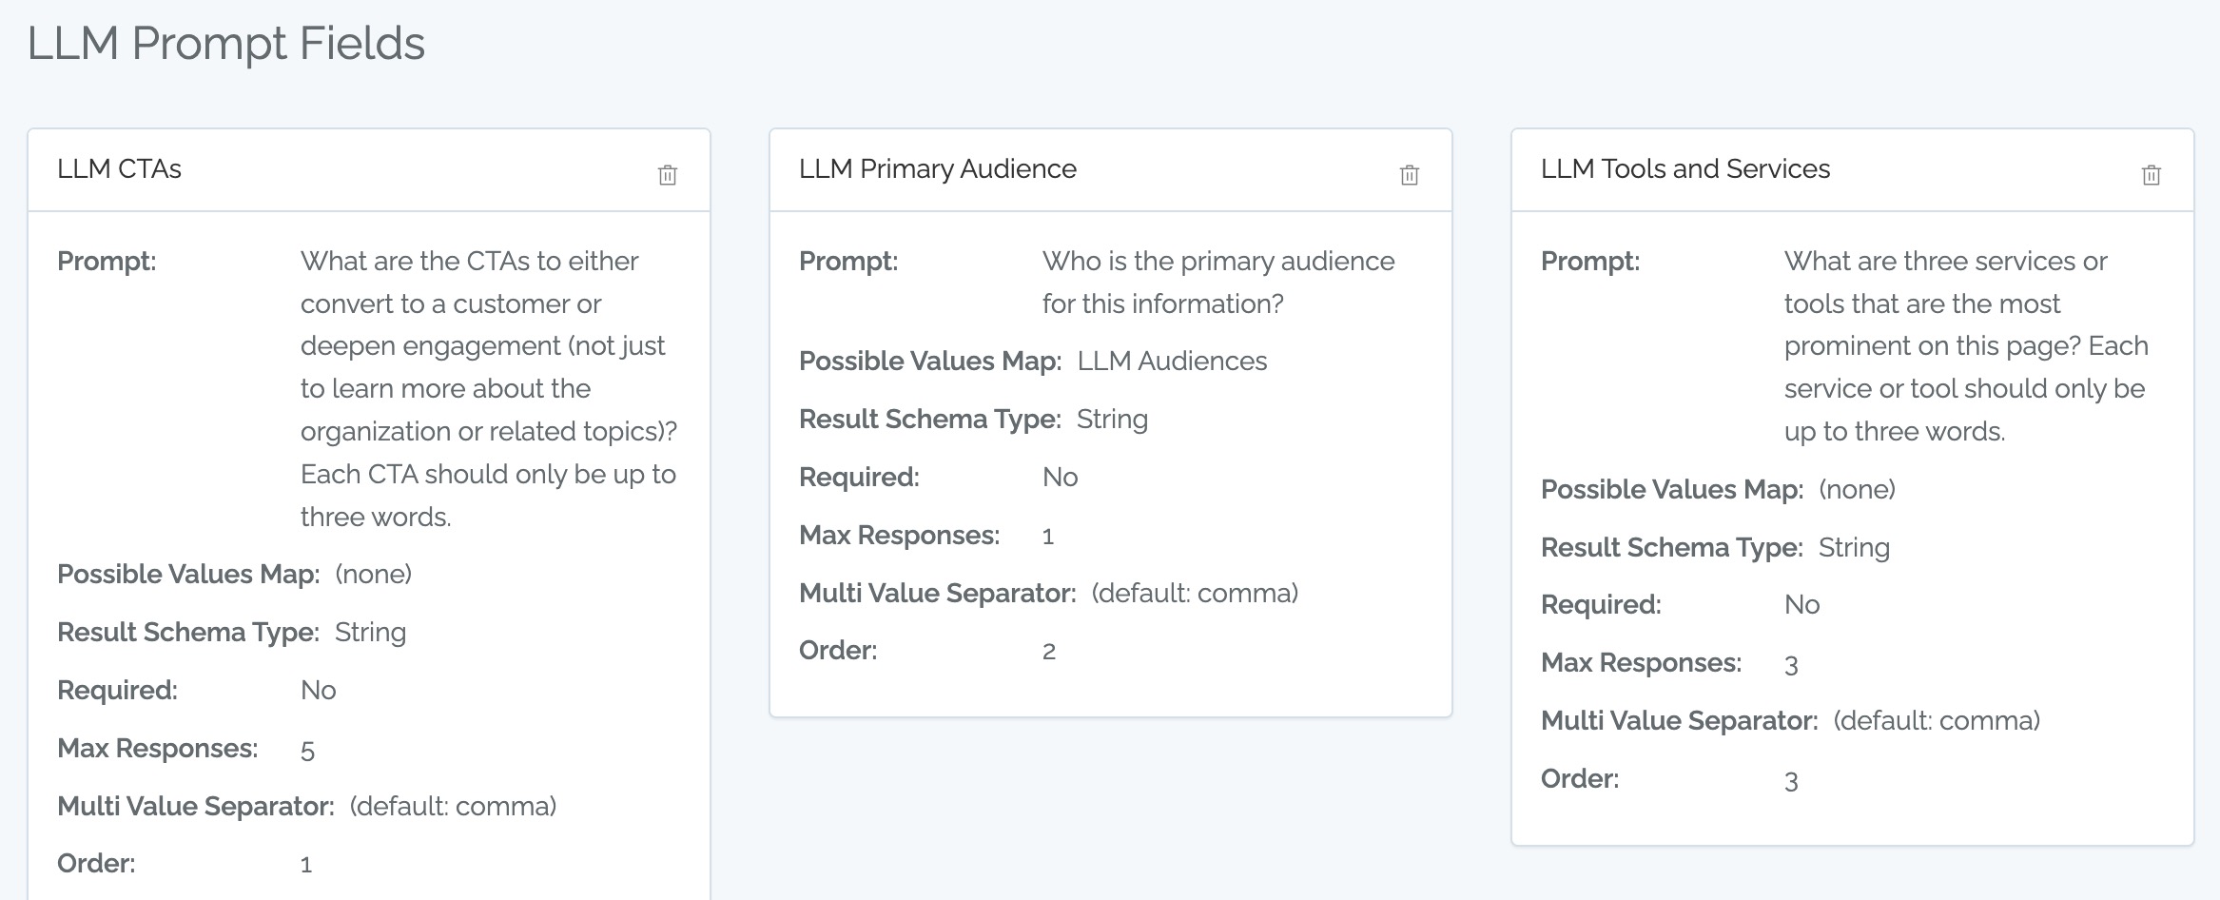Click Required value No in LLM Primary Audience

point(1060,478)
